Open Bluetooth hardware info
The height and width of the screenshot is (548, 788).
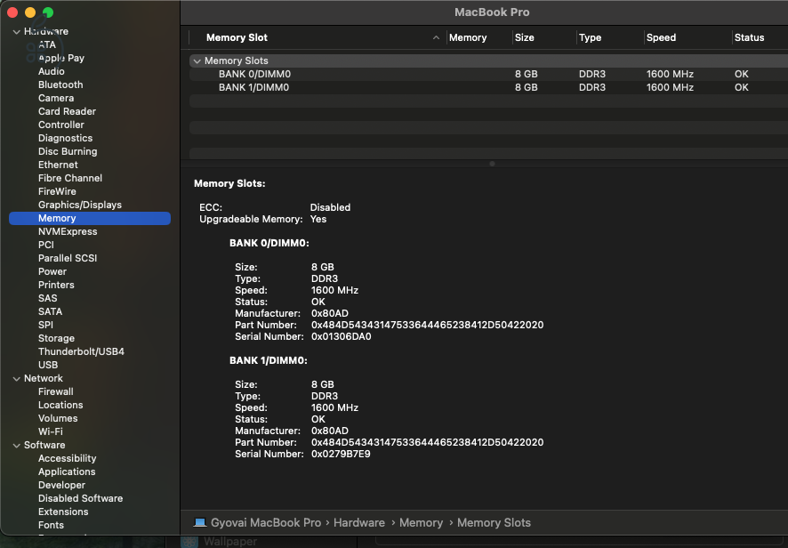pos(60,85)
